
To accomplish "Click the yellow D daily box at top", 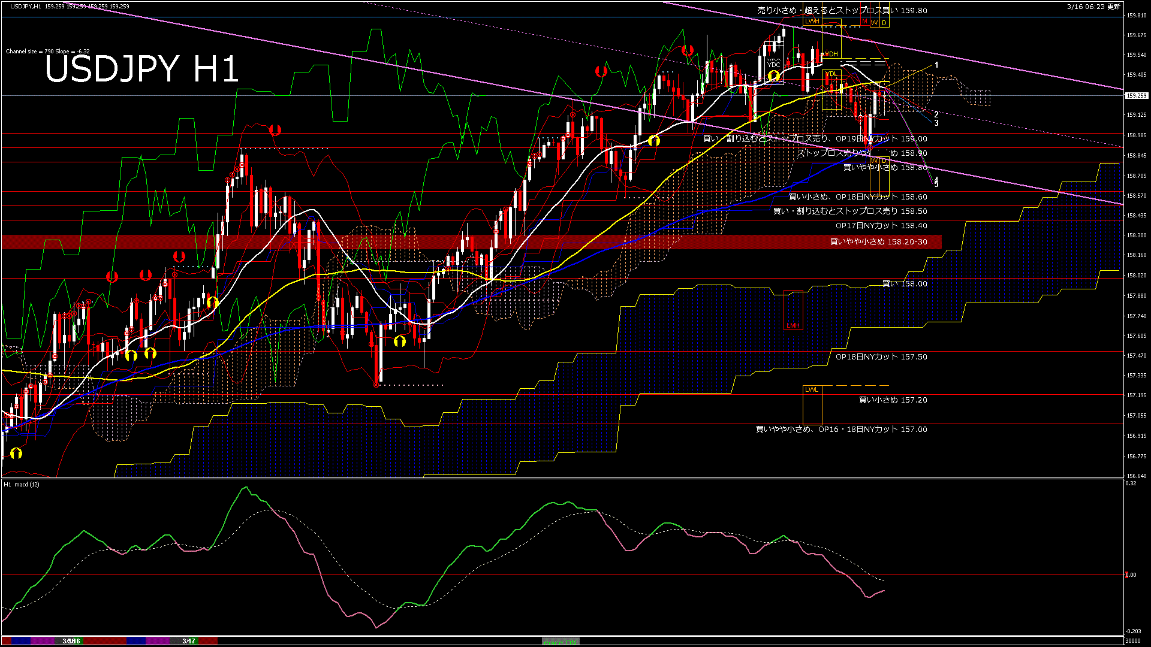I will pyautogui.click(x=884, y=23).
